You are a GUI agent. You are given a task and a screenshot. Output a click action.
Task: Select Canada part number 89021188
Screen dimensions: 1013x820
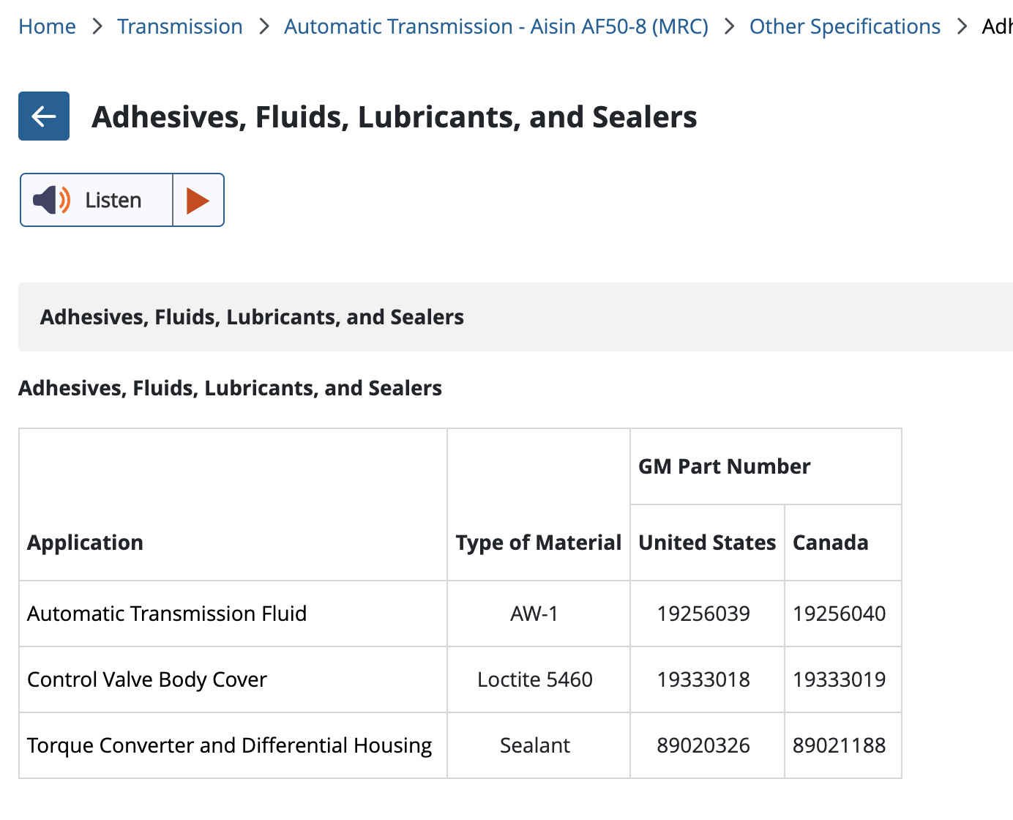839,745
